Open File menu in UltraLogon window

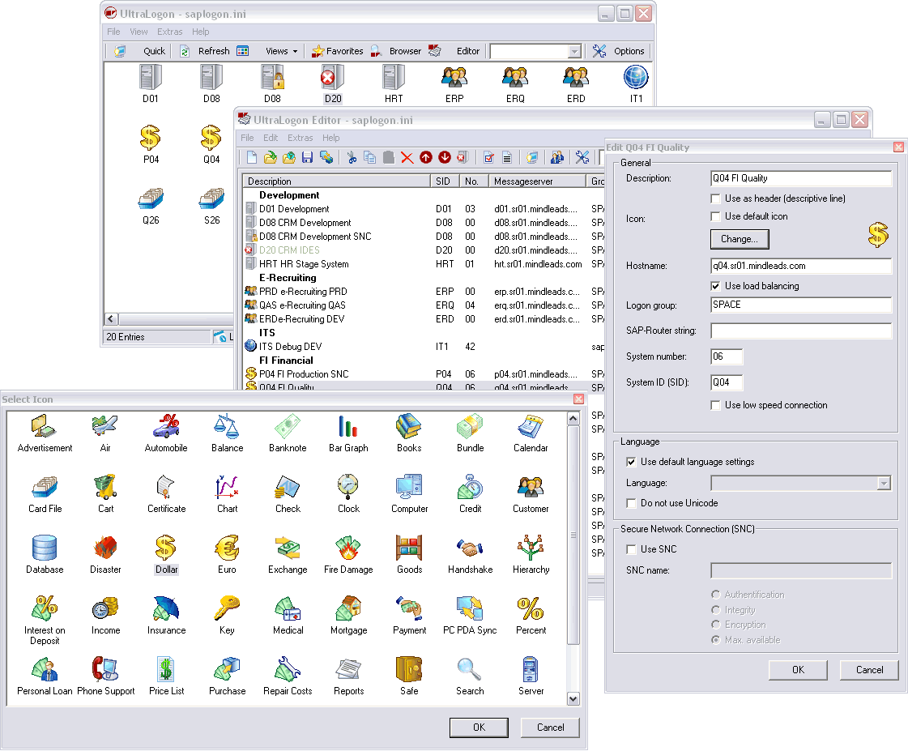[113, 32]
